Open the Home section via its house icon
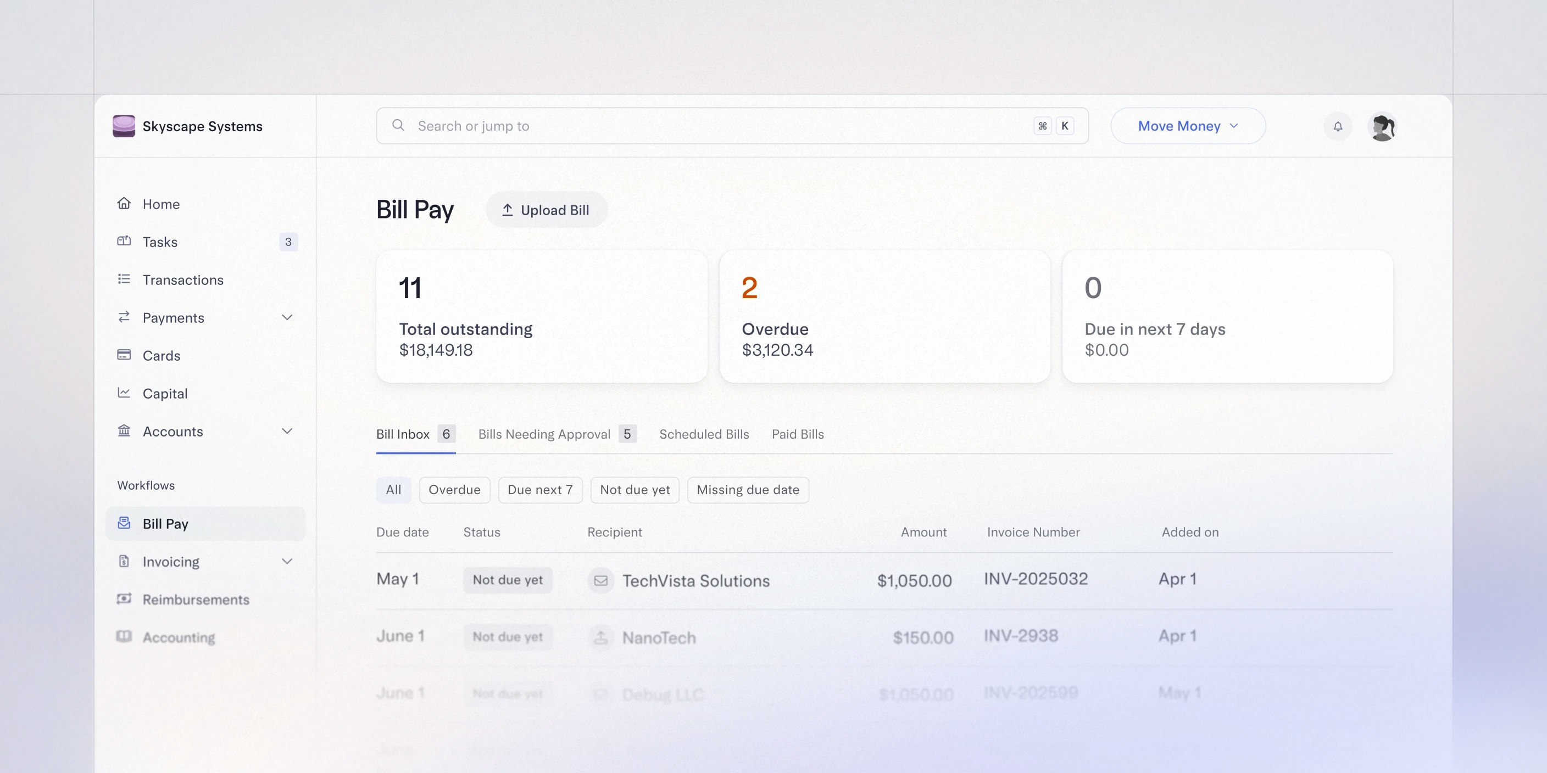This screenshot has height=773, width=1547. tap(124, 204)
